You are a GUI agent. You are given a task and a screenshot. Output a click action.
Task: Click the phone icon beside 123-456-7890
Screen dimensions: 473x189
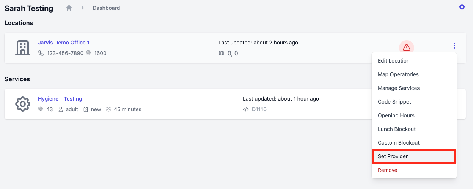pos(41,53)
